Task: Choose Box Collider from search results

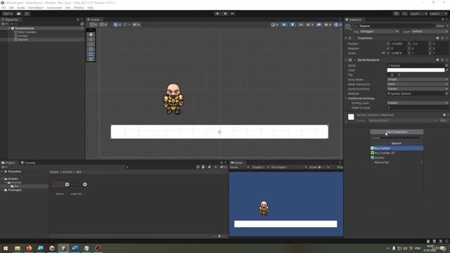Action: [397, 148]
